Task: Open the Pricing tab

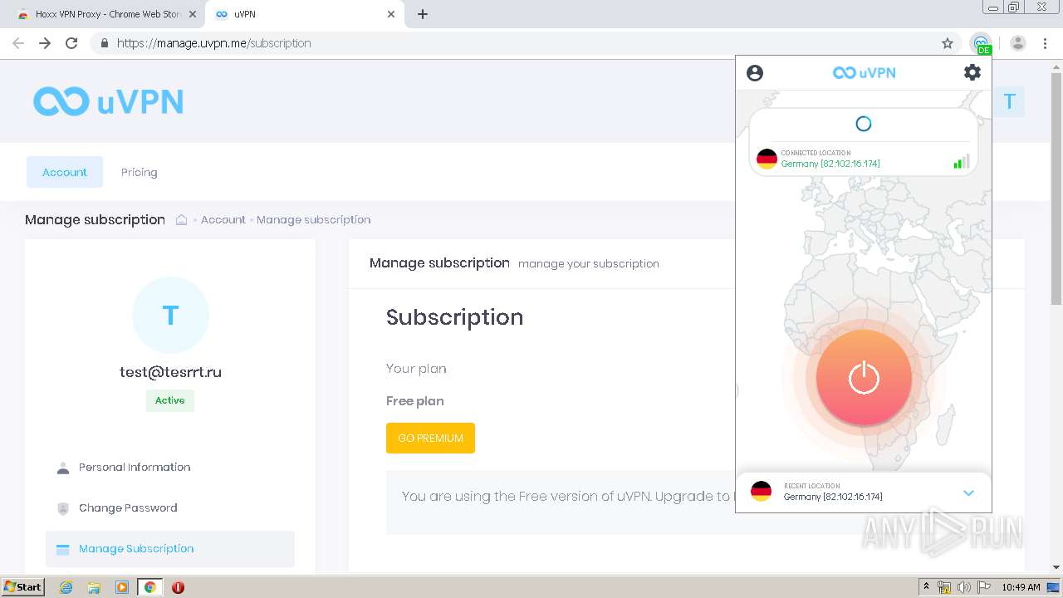Action: pos(139,172)
